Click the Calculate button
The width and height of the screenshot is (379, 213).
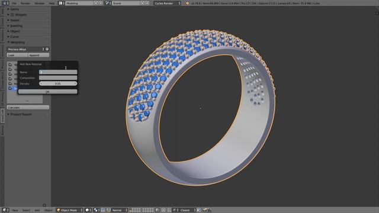pyautogui.click(x=28, y=107)
